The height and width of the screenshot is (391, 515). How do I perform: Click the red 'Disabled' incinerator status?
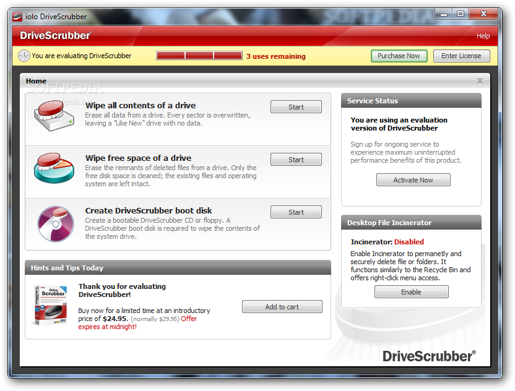[x=409, y=242]
